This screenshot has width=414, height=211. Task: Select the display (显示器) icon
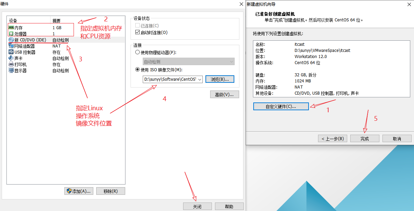11,71
